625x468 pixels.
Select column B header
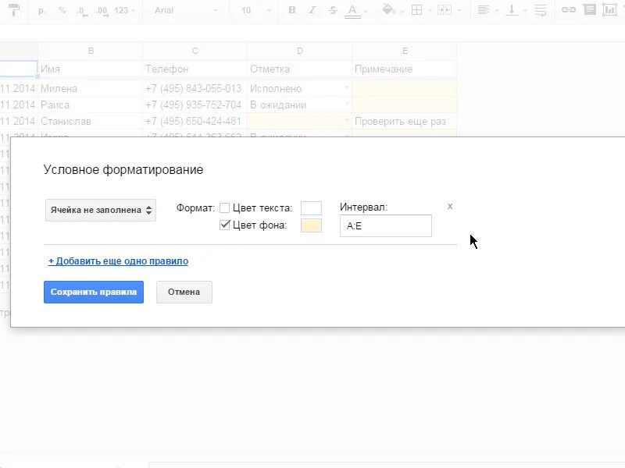[x=91, y=51]
